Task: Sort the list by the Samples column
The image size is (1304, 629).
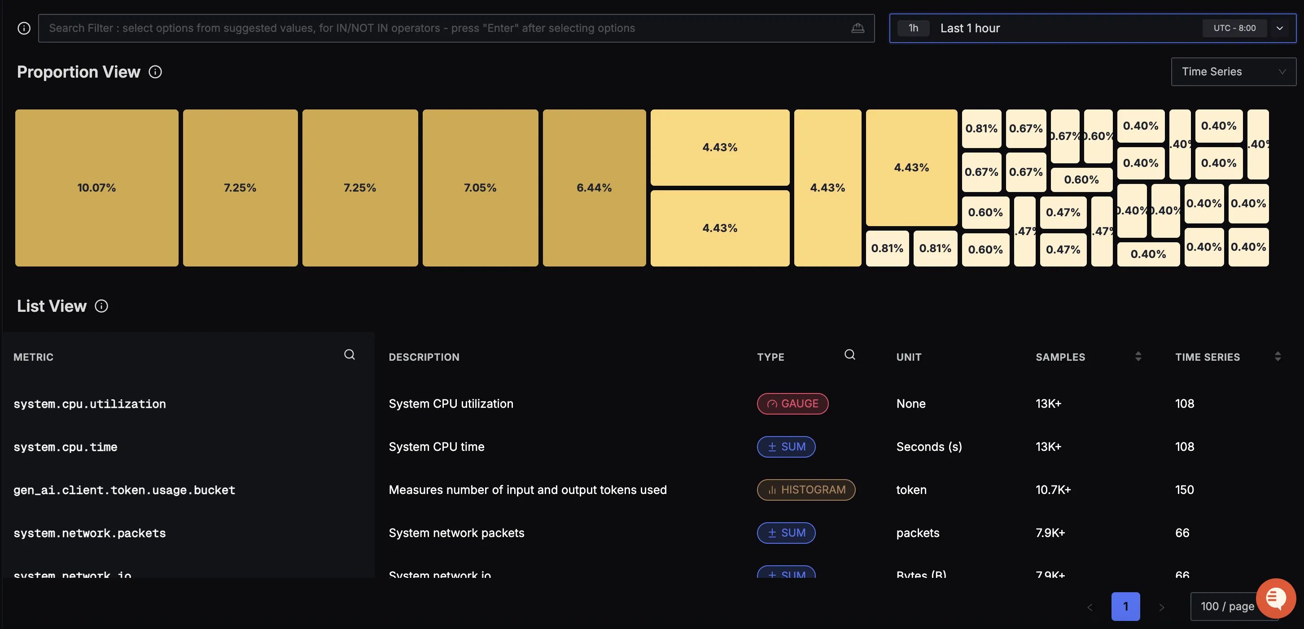Action: tap(1138, 357)
